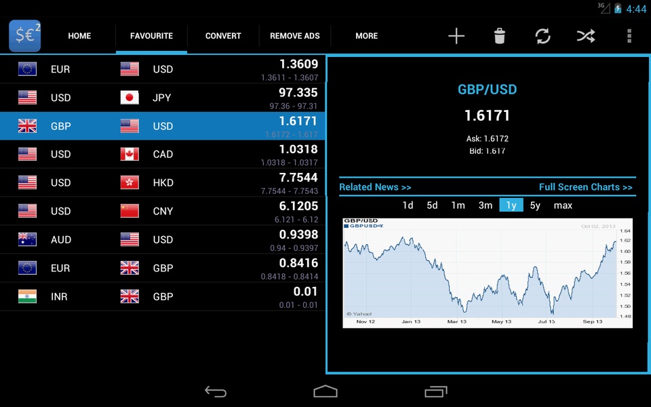Screen dimensions: 651x407
Task: Tap the HKD currency label
Action: [163, 182]
